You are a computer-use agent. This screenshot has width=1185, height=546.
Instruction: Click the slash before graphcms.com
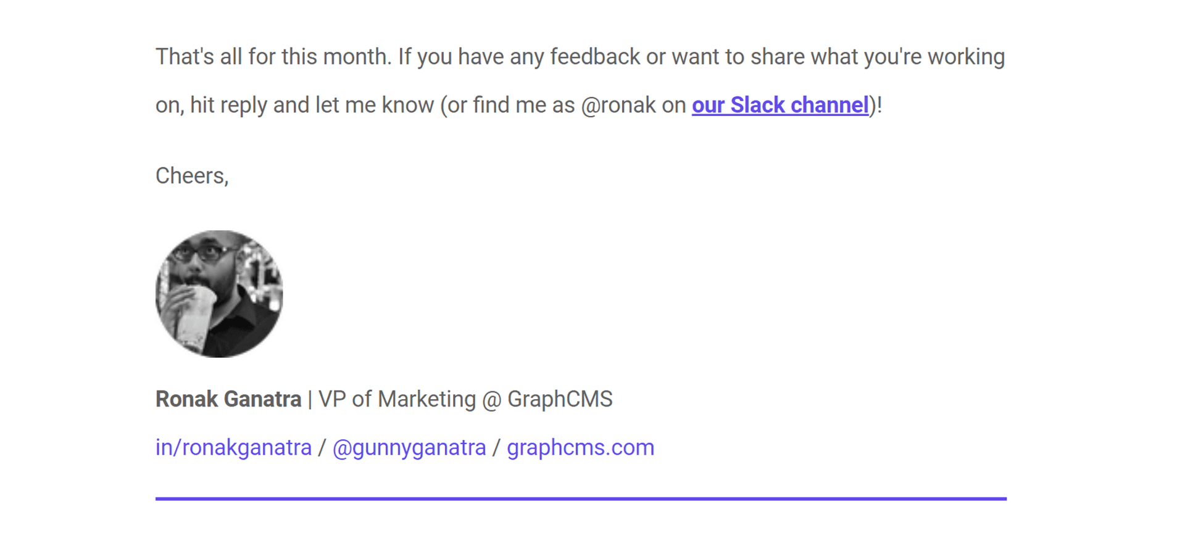click(496, 447)
